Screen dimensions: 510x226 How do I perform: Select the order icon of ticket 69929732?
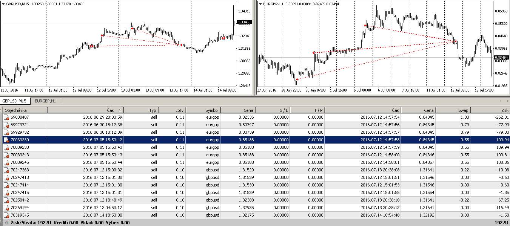[x=6, y=132]
